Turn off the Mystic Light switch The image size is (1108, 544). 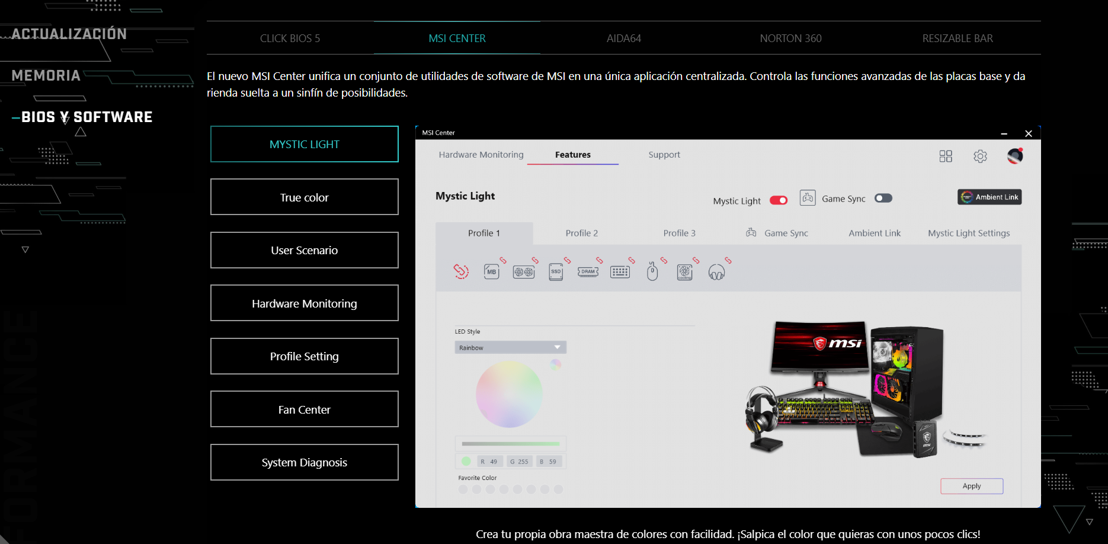tap(779, 200)
